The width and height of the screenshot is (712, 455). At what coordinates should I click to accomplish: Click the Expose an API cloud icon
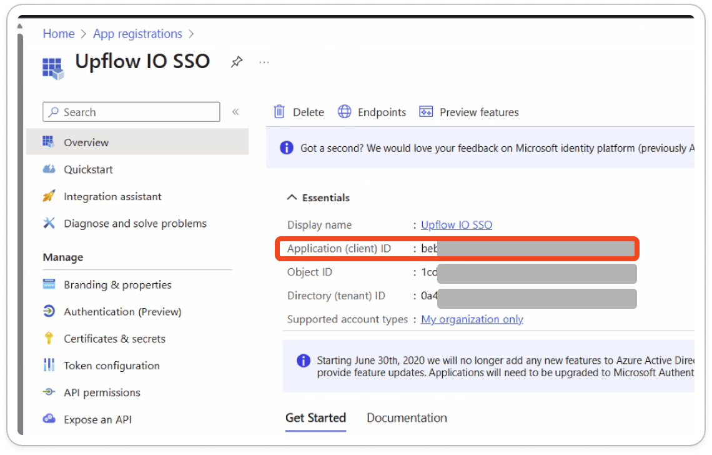click(x=49, y=419)
